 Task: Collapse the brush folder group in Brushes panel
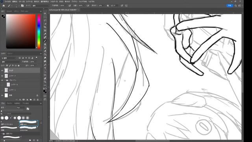point(2,134)
